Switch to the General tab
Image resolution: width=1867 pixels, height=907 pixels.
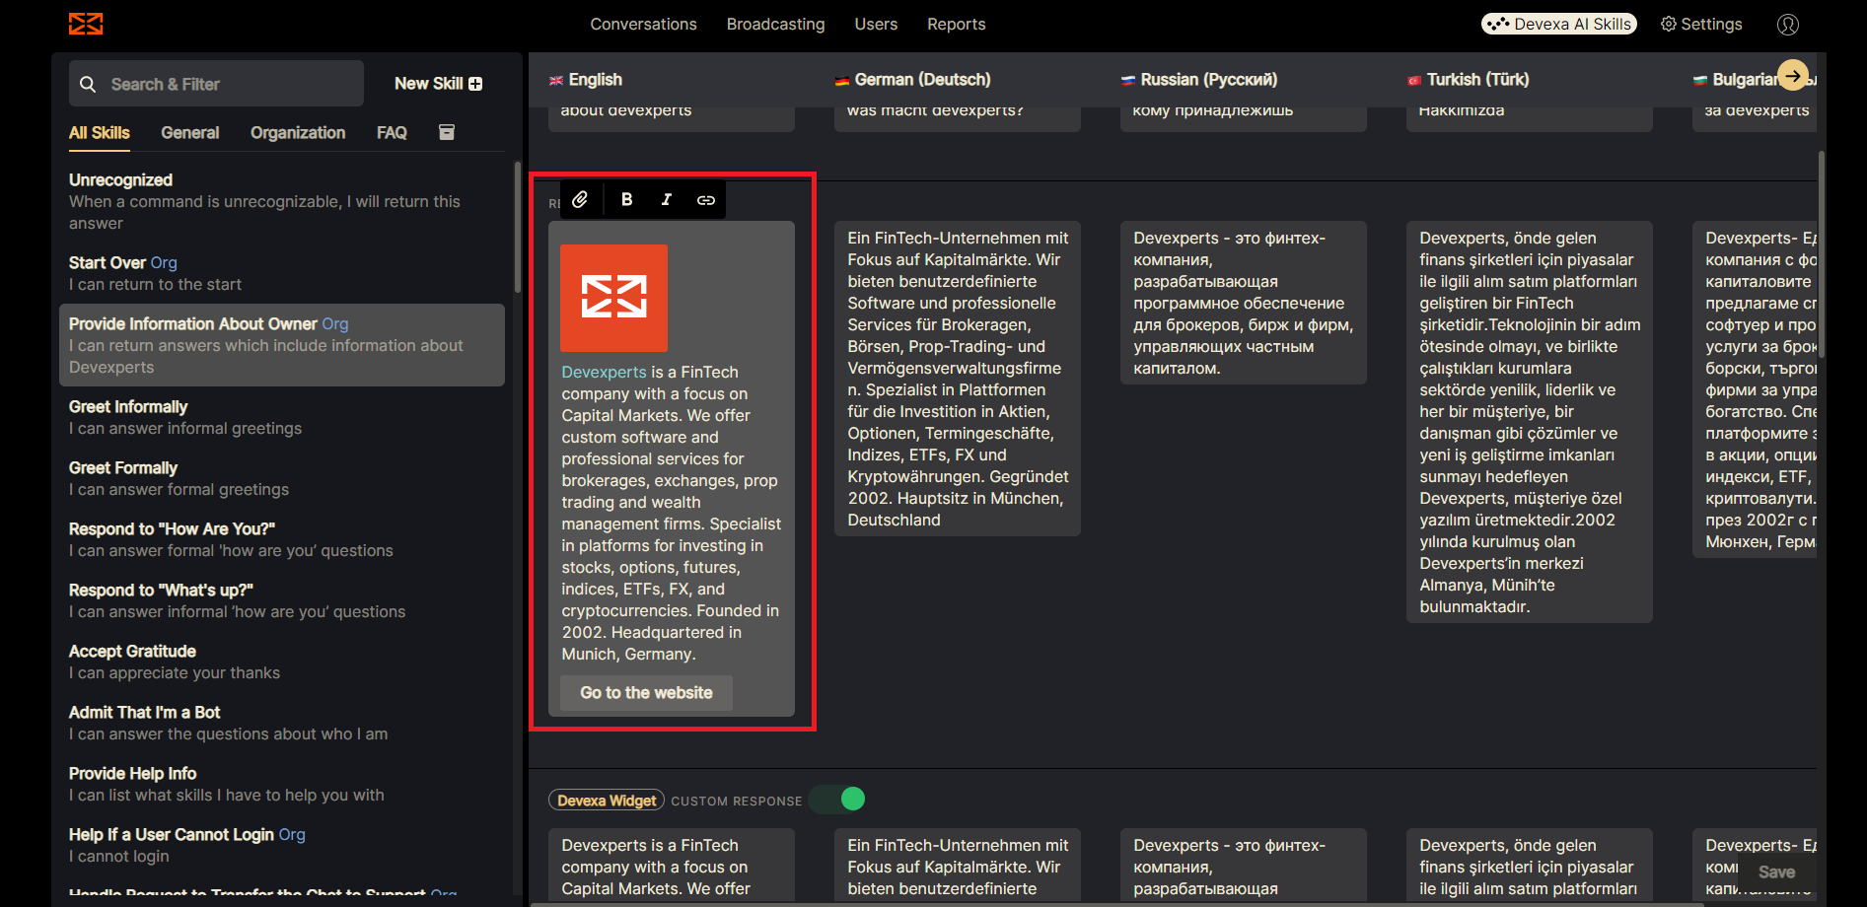190,132
